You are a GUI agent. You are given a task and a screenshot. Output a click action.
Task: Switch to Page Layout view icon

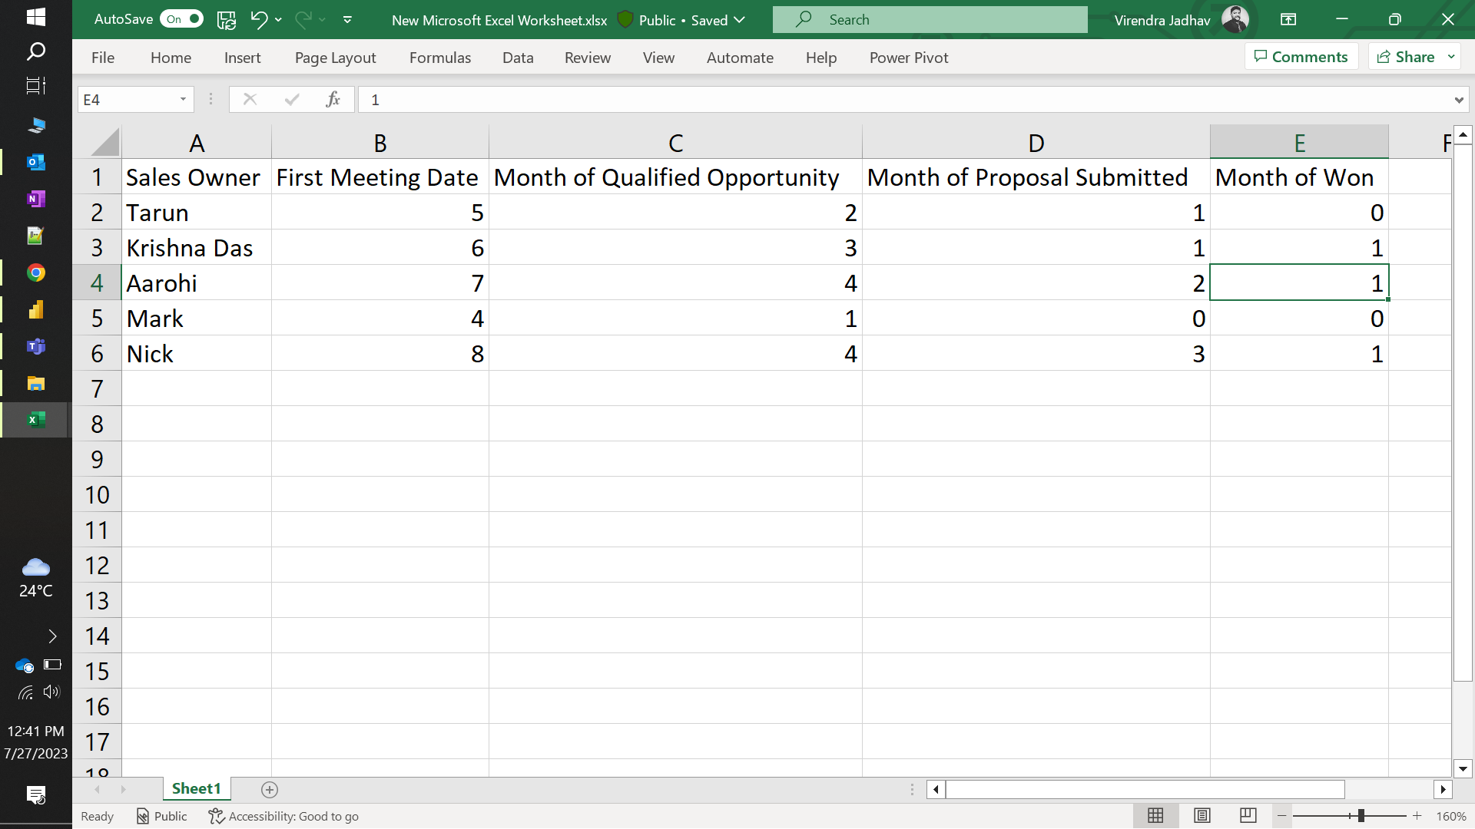click(x=1202, y=816)
